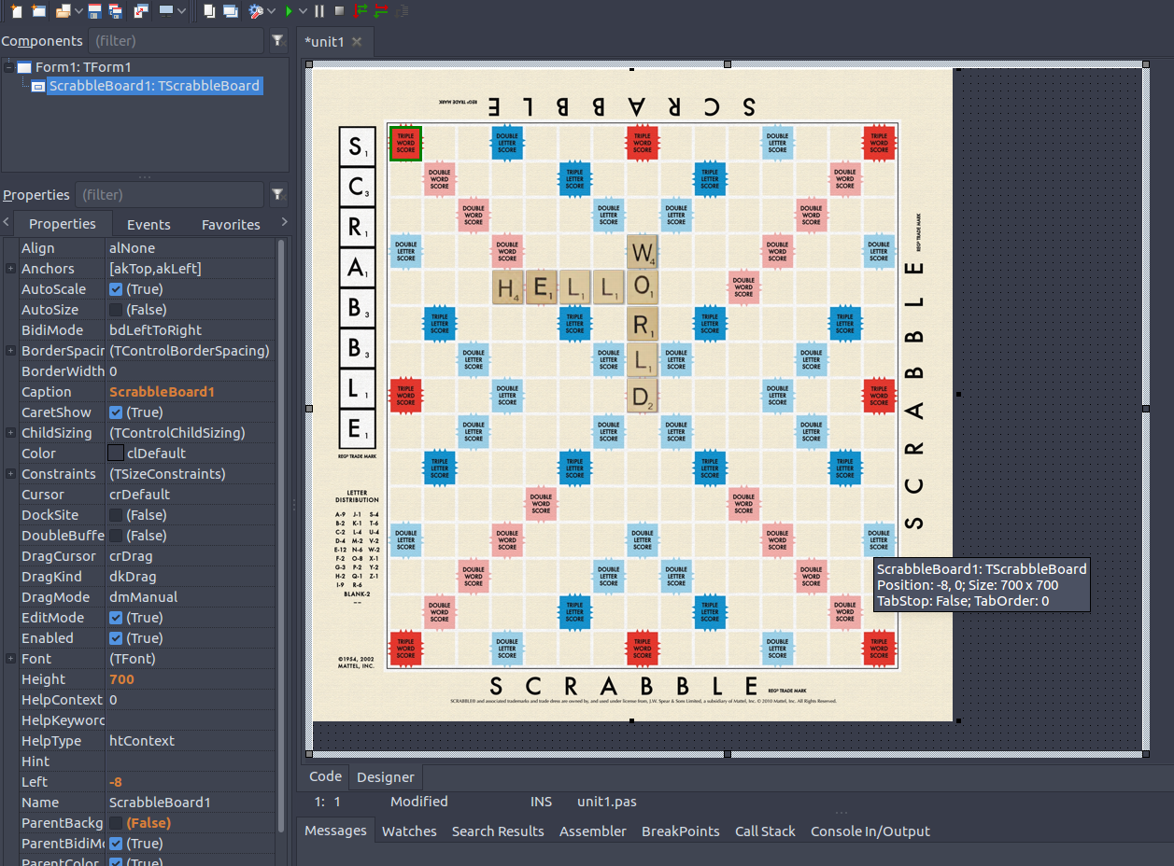Enable the DockSite checkbox
The width and height of the screenshot is (1174, 866).
click(x=116, y=515)
